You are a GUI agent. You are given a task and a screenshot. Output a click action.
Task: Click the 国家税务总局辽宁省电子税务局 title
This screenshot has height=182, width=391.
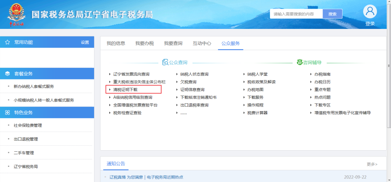point(92,15)
